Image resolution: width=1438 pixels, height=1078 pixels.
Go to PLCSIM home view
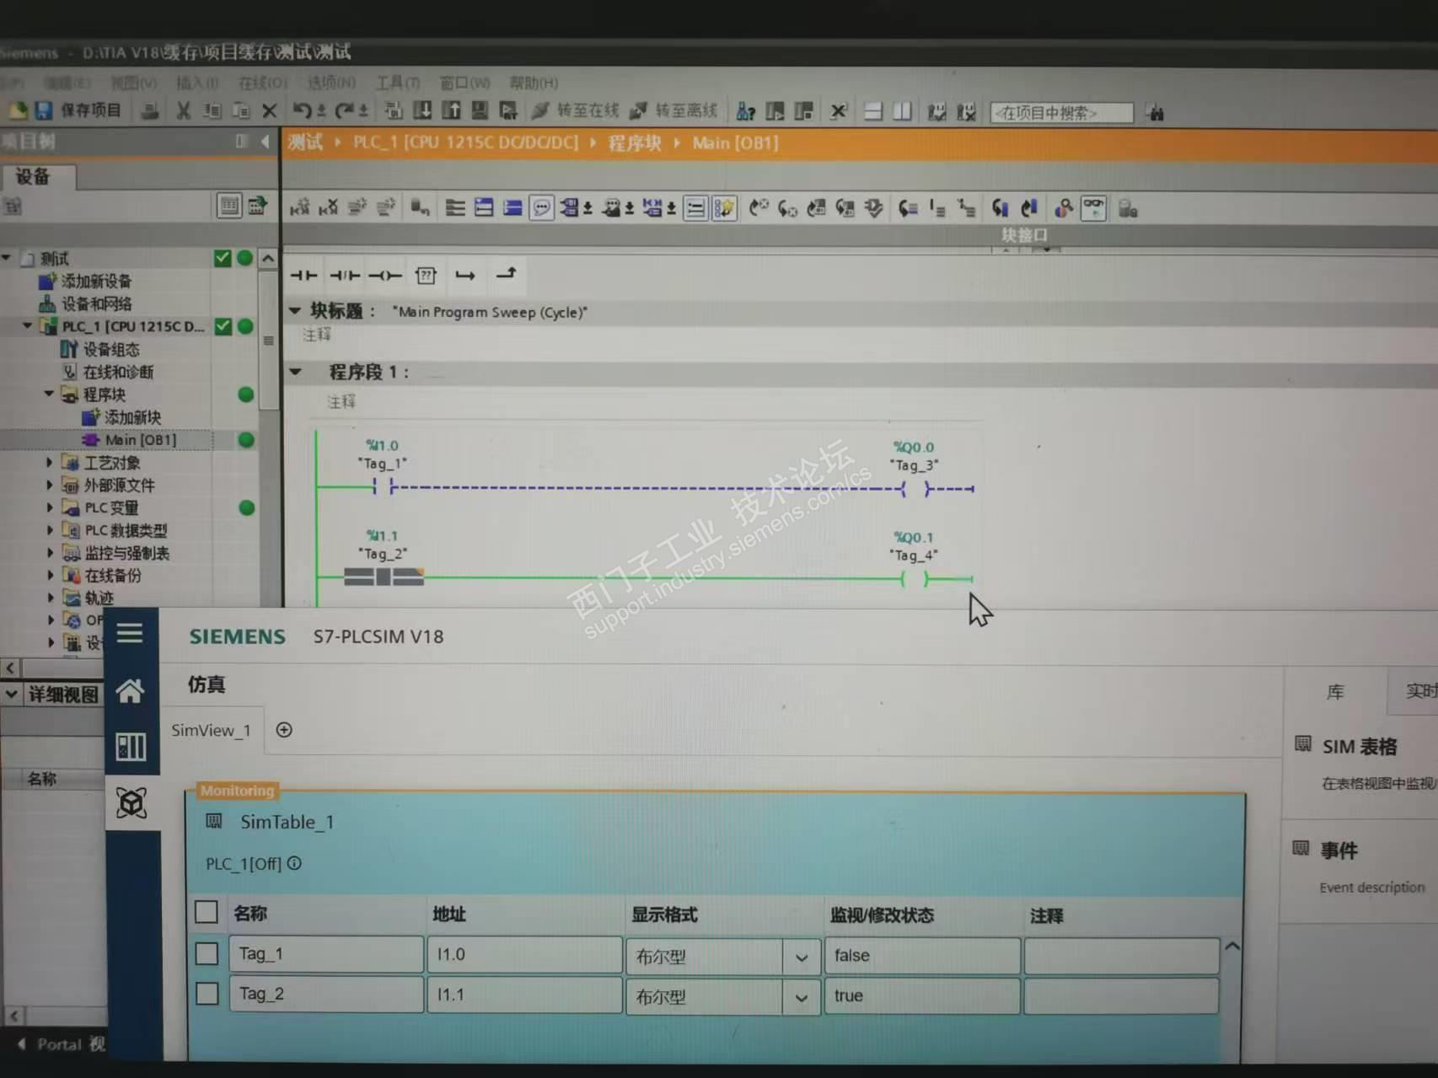click(x=131, y=691)
